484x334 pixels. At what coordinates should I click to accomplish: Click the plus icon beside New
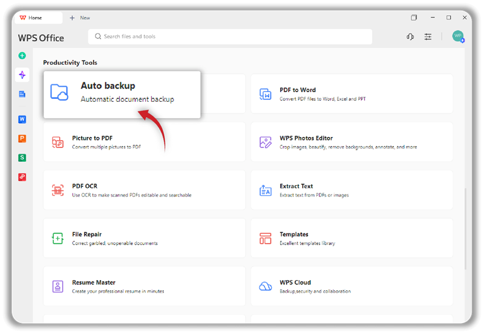pyautogui.click(x=72, y=18)
